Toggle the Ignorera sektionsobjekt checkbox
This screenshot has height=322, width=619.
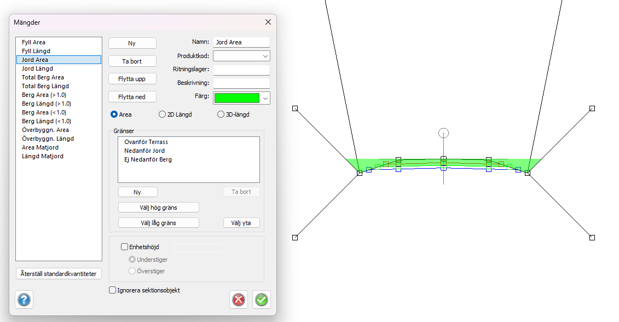[113, 290]
